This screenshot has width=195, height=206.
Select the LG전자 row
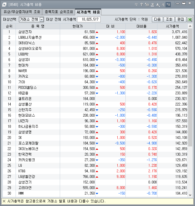pos(95,121)
